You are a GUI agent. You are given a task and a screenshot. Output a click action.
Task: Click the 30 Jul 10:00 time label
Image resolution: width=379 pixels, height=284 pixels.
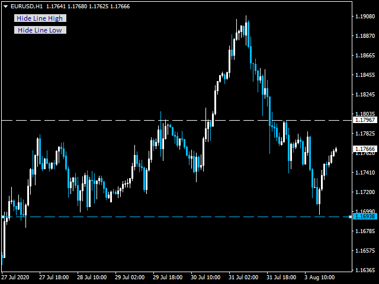(x=205, y=277)
